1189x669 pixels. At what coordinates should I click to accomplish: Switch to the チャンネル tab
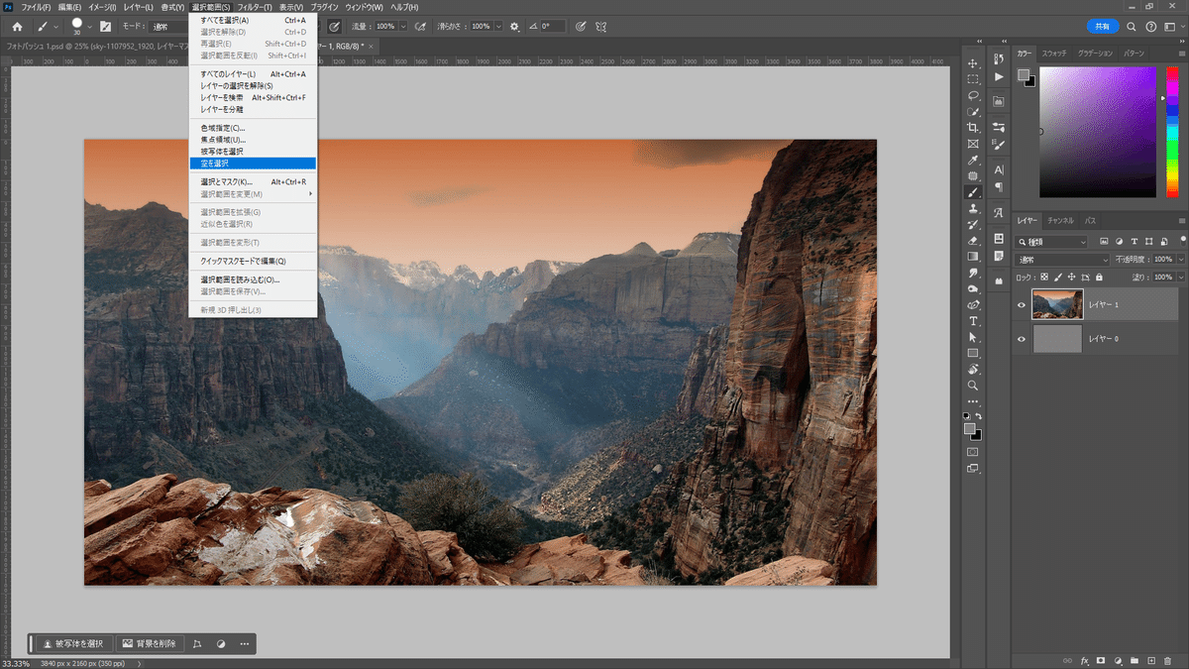point(1060,220)
